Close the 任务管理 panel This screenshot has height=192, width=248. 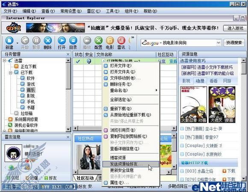(x=68, y=54)
